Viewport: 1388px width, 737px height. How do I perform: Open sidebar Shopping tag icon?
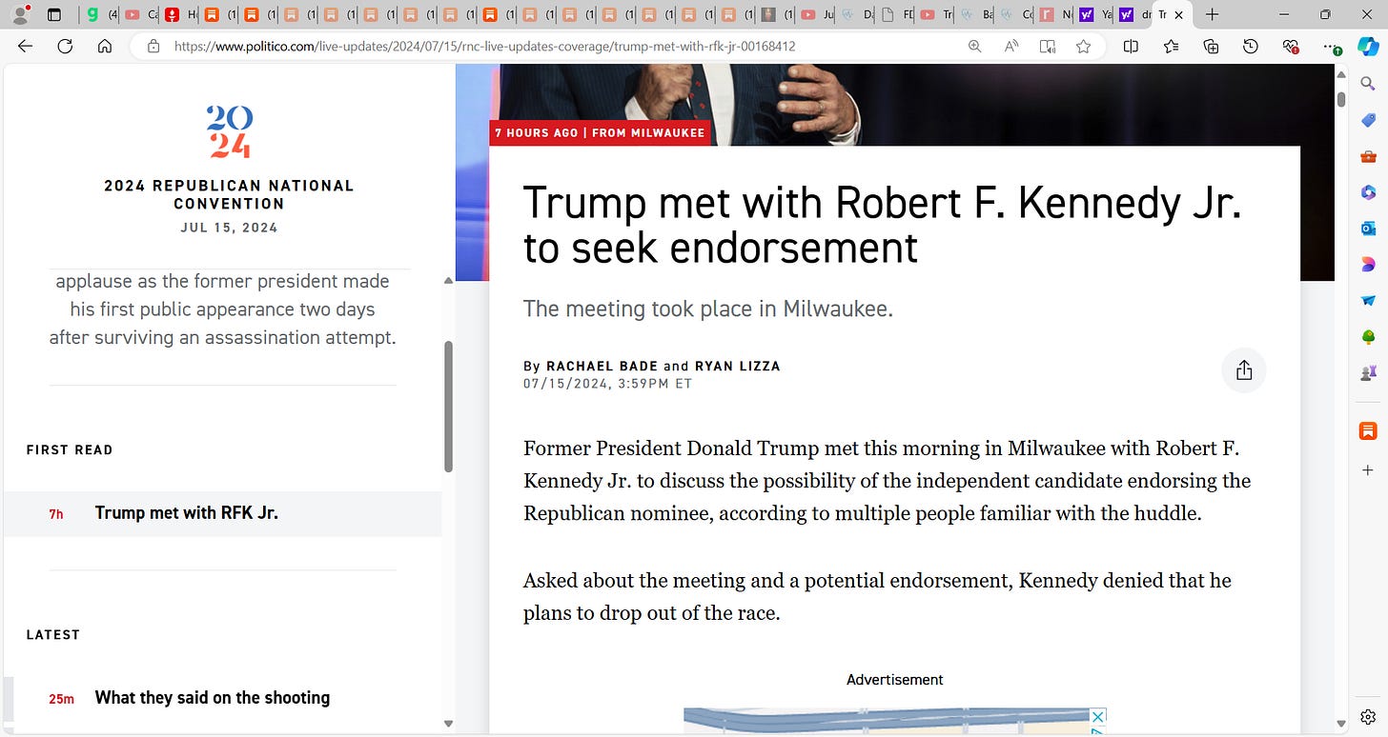(1368, 120)
